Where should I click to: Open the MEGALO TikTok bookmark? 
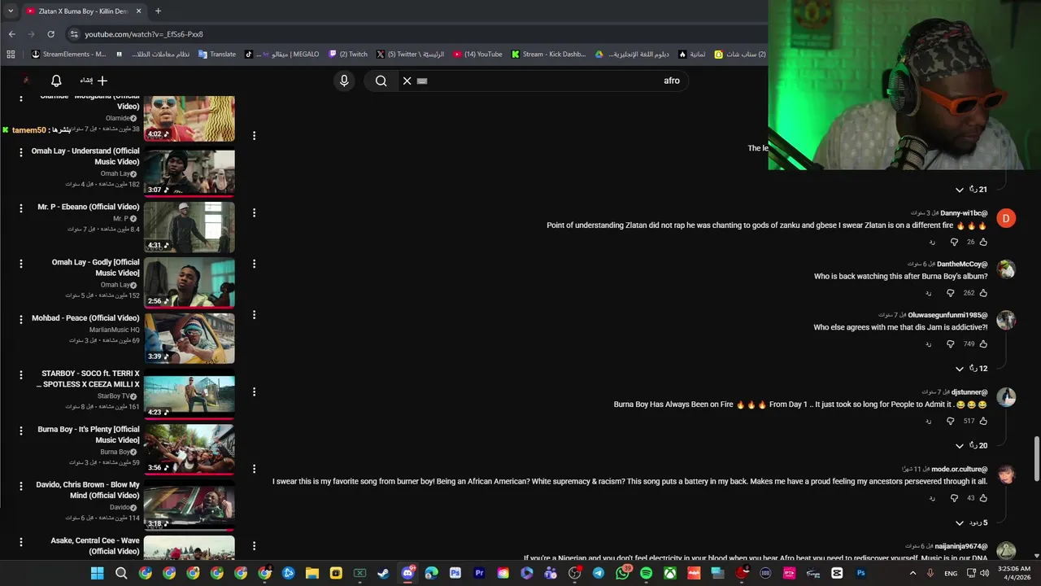281,55
